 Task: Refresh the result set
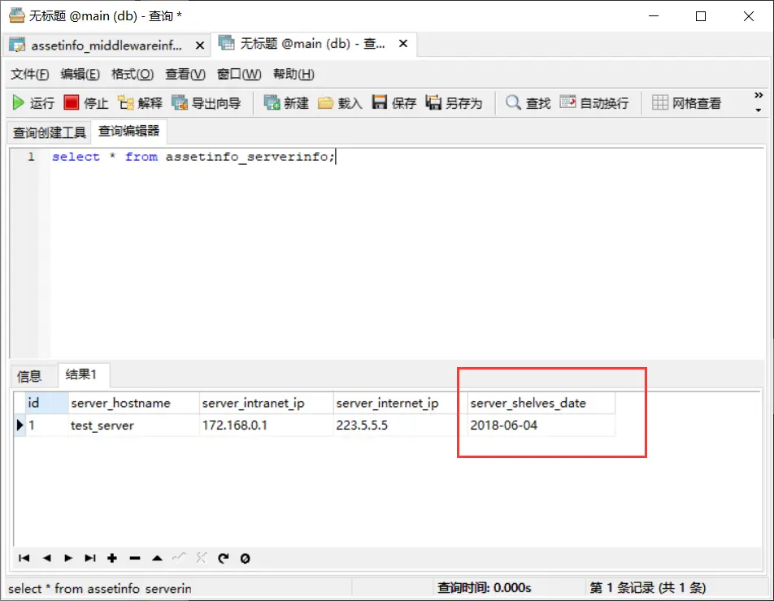223,558
